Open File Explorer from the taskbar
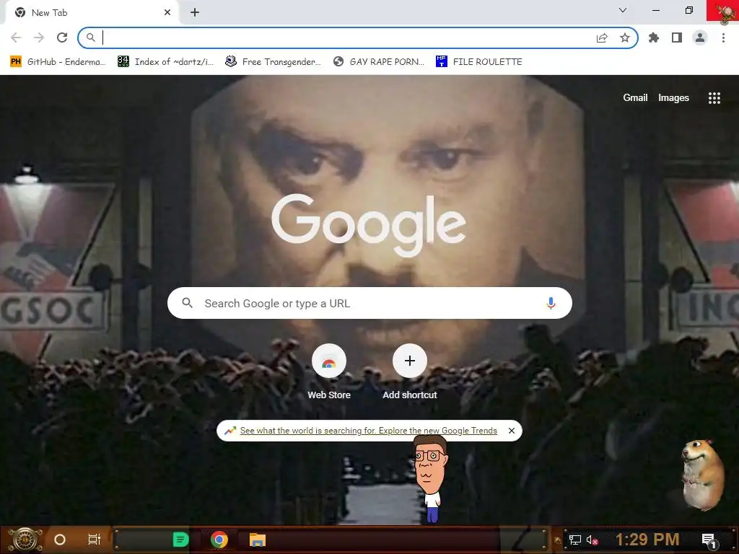The height and width of the screenshot is (554, 739). (x=258, y=540)
